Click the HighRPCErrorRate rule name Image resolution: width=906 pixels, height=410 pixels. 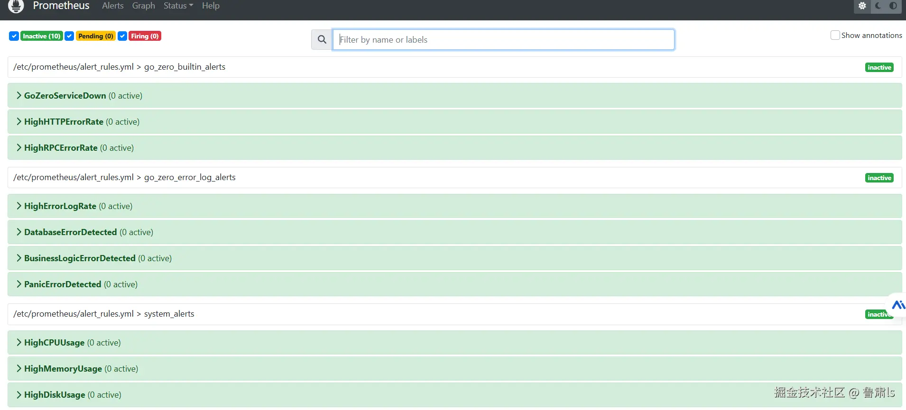[61, 147]
